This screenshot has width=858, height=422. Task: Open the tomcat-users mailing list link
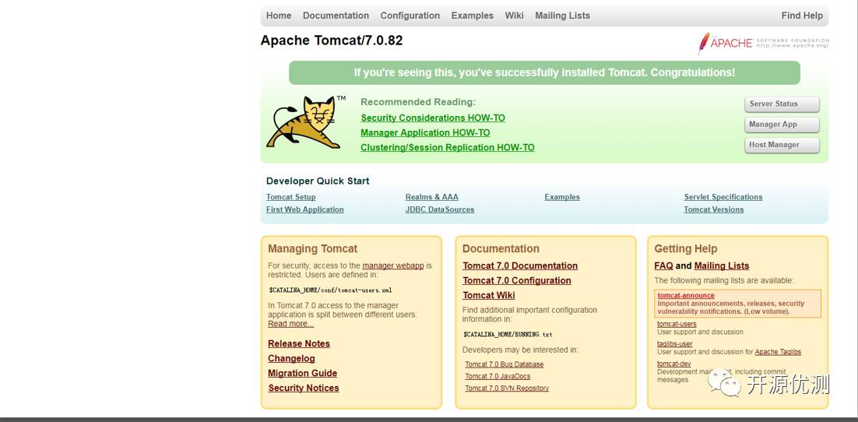pos(677,324)
